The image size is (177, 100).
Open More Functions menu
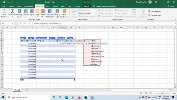(x=64, y=14)
